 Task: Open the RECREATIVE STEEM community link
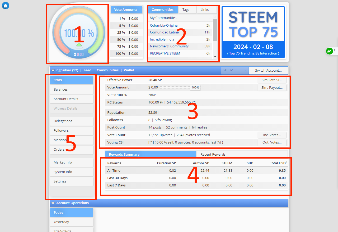click(x=165, y=53)
